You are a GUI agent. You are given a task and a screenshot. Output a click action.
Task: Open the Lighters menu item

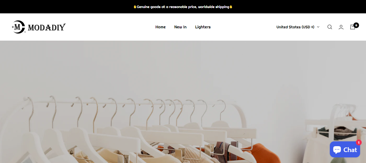[203, 27]
